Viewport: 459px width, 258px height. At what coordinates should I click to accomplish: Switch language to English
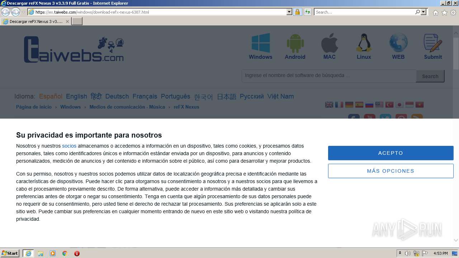click(76, 96)
